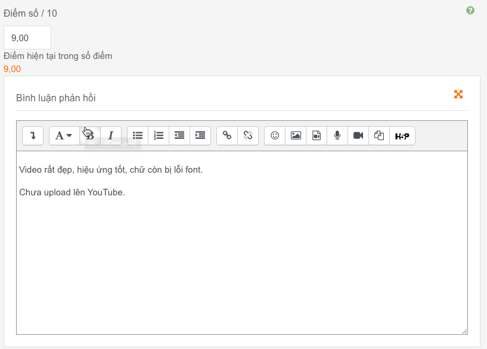487x349 pixels.
Task: Record audio with the microphone icon
Action: [337, 136]
